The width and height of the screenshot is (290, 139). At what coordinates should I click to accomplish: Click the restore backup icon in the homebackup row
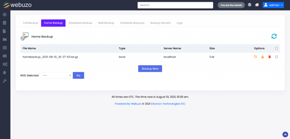255,57
